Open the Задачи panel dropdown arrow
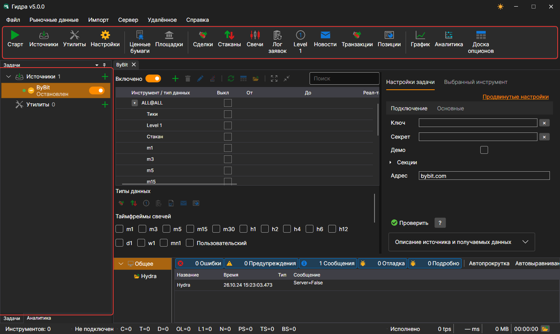 pos(97,65)
